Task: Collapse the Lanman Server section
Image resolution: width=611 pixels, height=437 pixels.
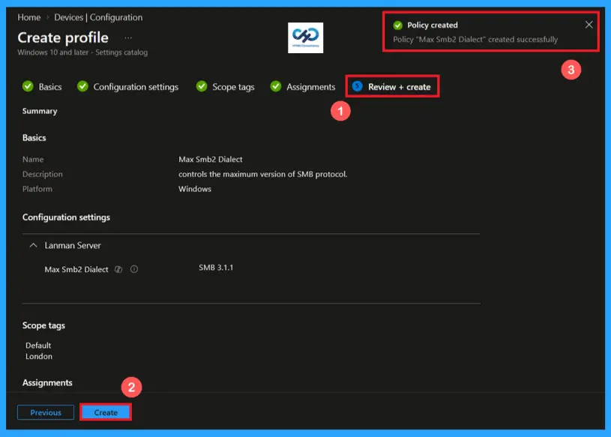Action: (x=34, y=245)
